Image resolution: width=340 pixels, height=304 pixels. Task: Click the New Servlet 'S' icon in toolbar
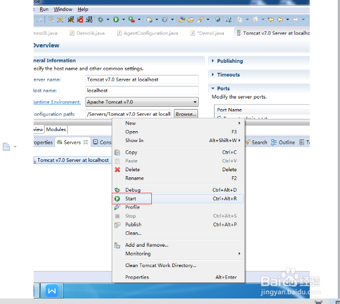[x=165, y=20]
